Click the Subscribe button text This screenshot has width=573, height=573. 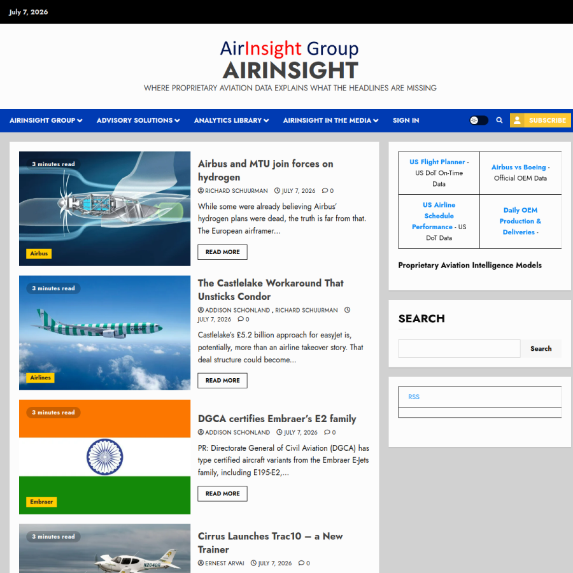[547, 120]
